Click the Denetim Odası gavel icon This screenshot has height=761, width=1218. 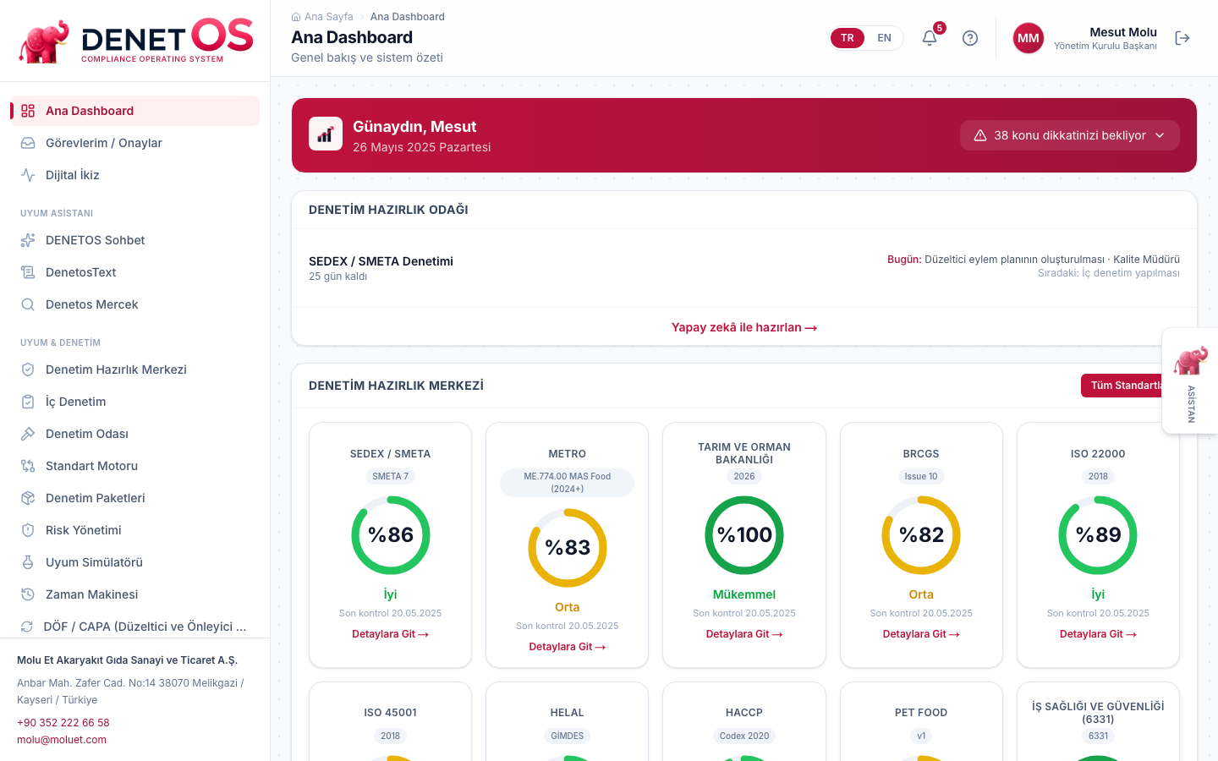point(28,434)
